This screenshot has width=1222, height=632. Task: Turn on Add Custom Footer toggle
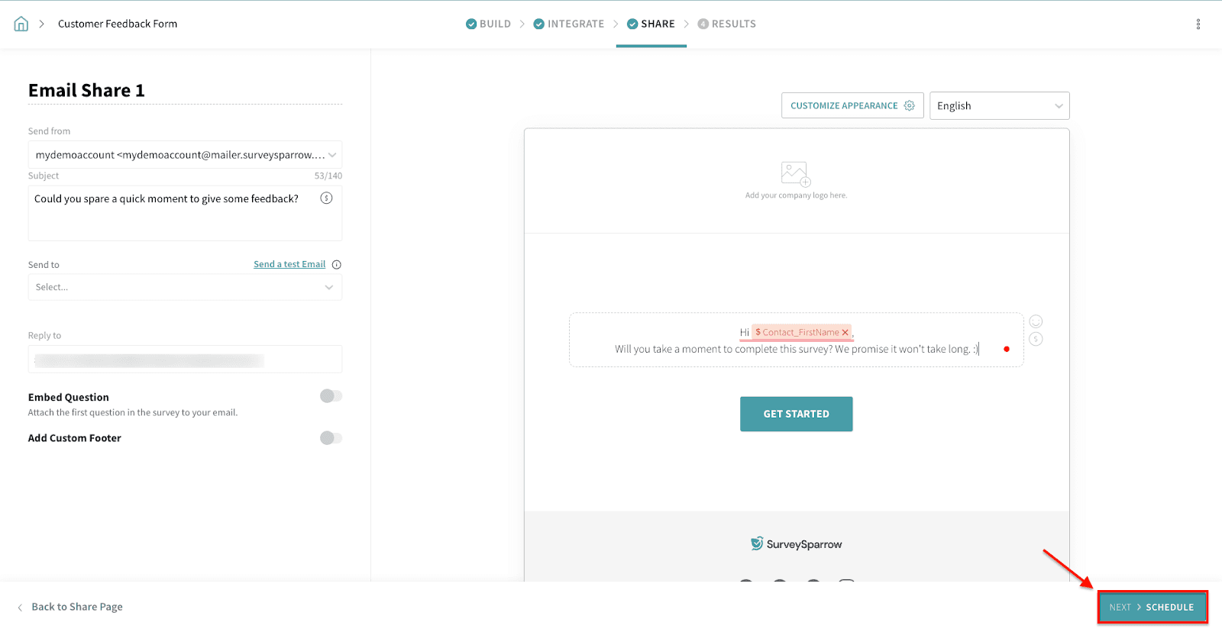[331, 438]
